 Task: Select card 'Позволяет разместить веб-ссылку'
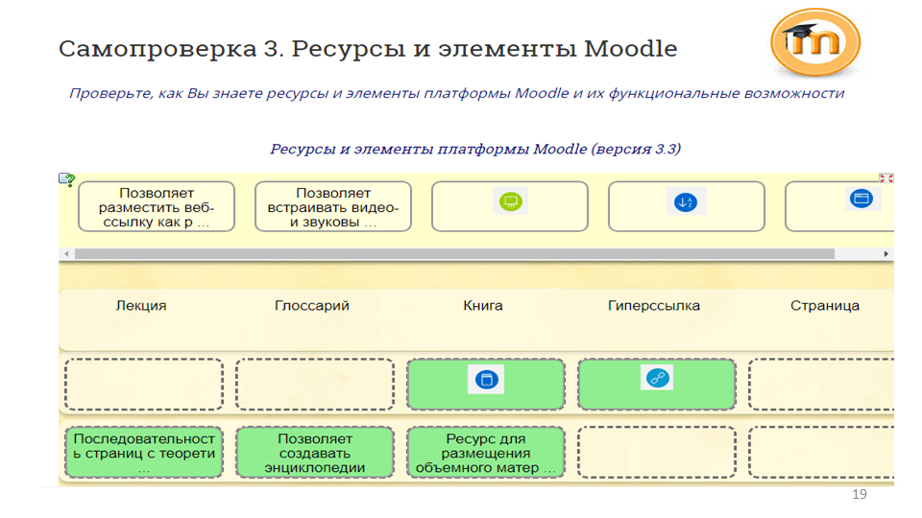click(157, 207)
